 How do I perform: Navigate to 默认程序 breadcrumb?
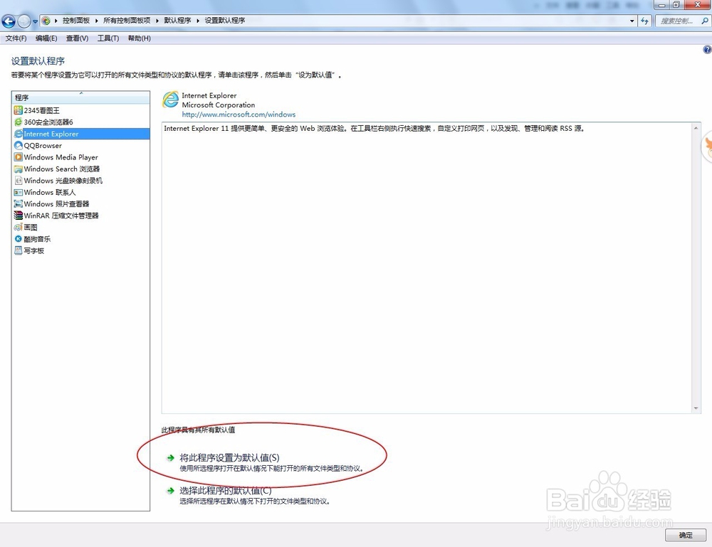tap(177, 21)
